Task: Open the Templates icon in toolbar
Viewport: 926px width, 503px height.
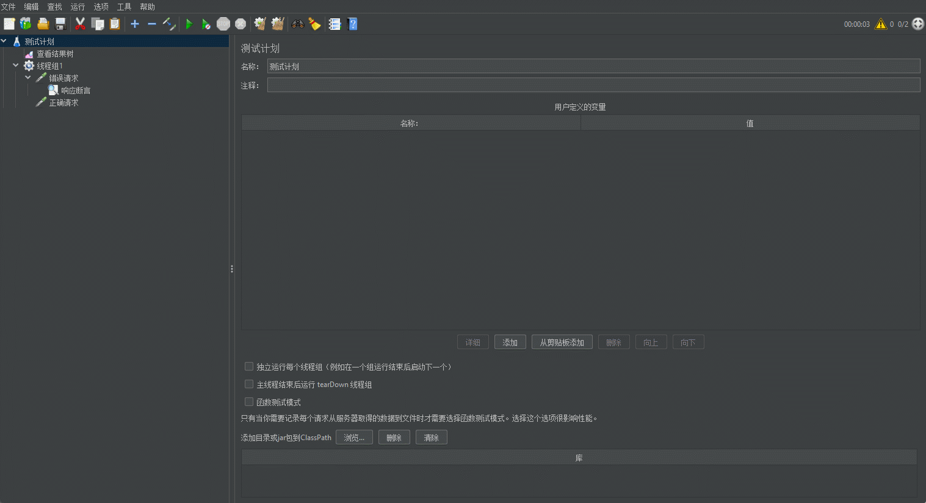Action: (26, 24)
